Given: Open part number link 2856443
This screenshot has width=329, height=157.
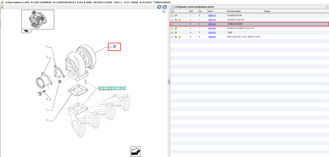Looking at the screenshot, I should click(212, 24).
